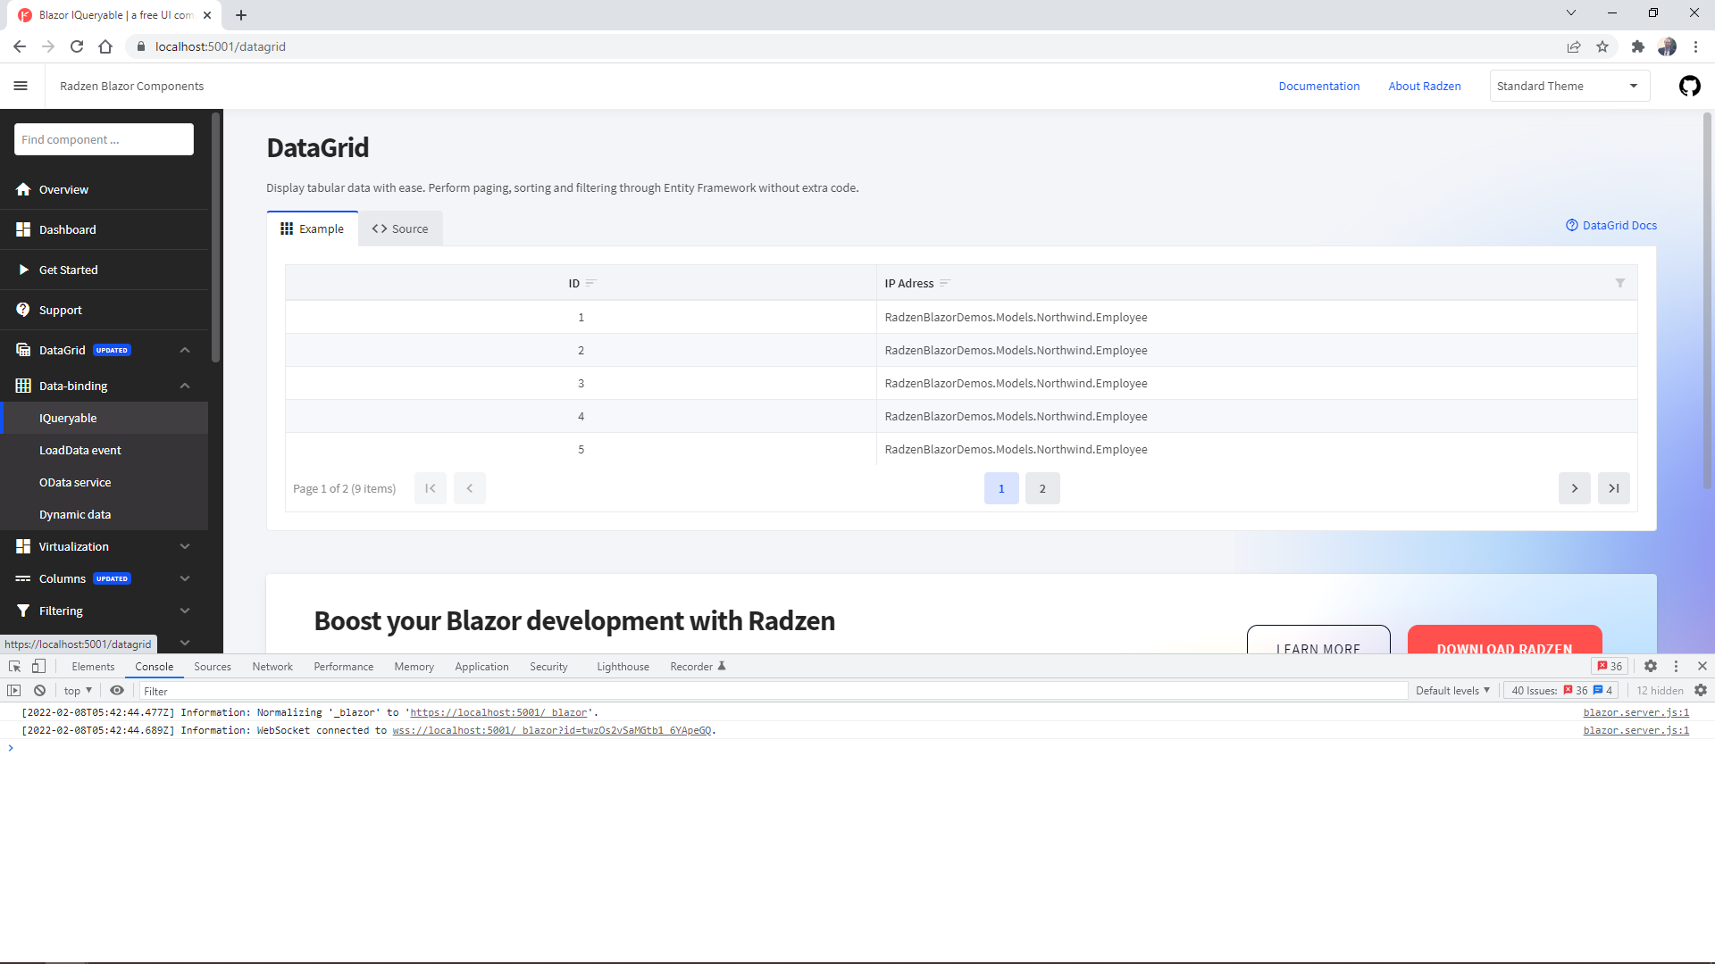Open the Documentation link
Viewport: 1715px width, 964px height.
(x=1318, y=86)
